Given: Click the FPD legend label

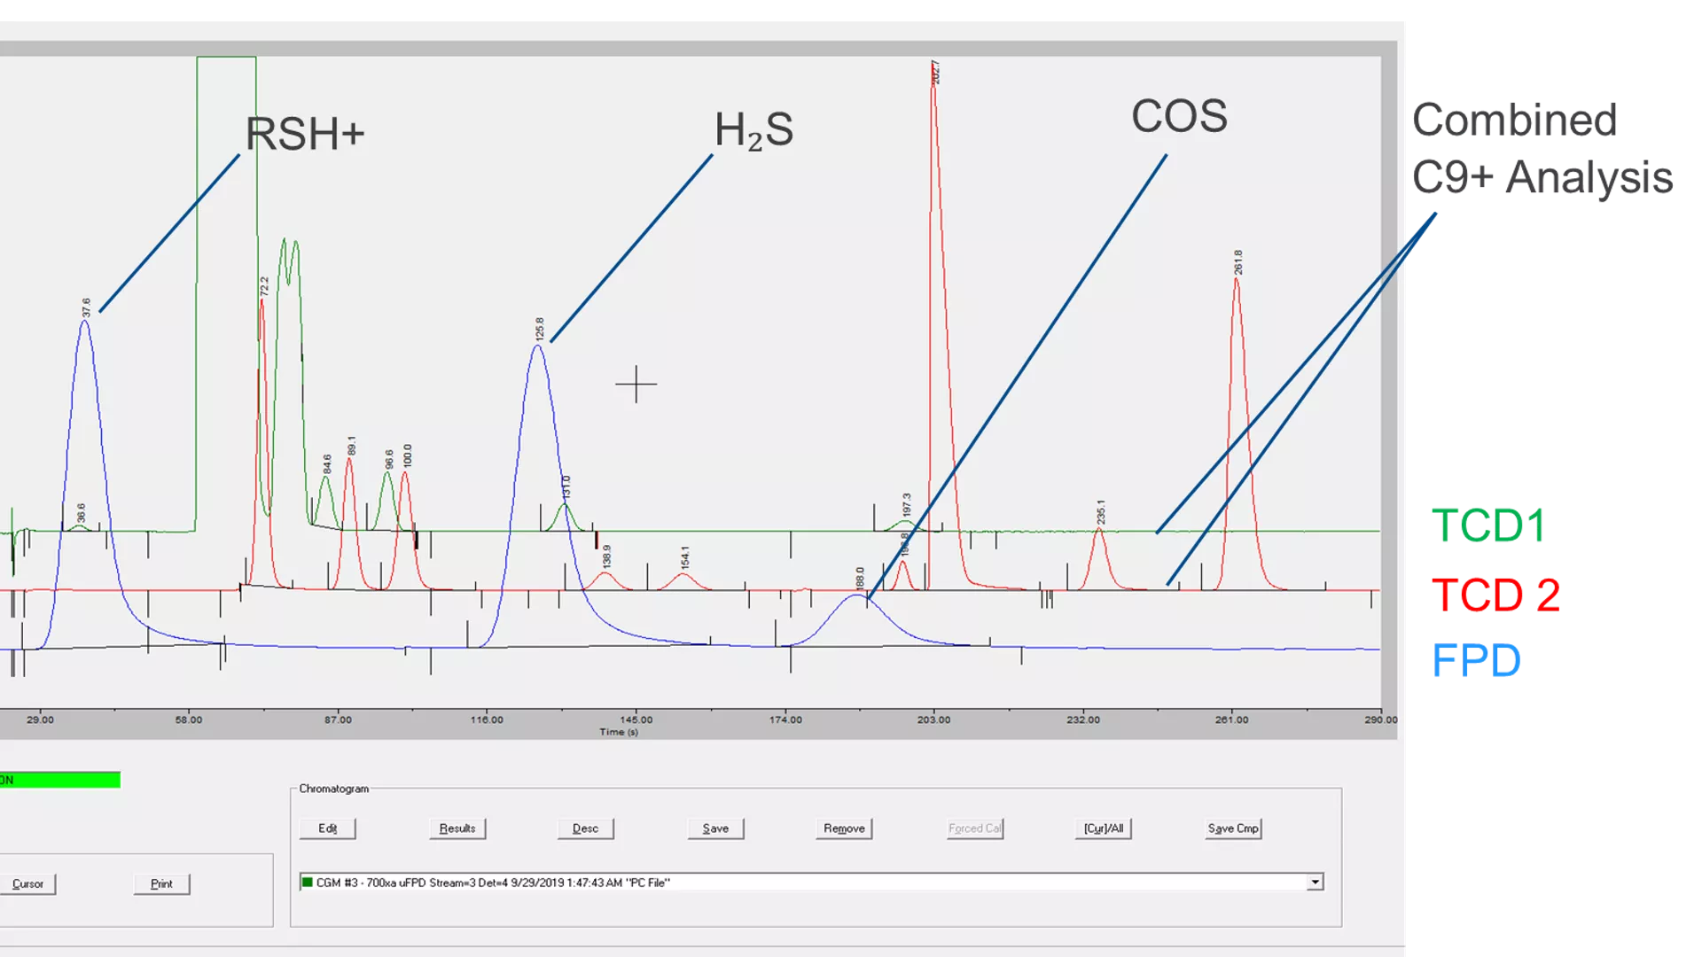Looking at the screenshot, I should pyautogui.click(x=1475, y=659).
